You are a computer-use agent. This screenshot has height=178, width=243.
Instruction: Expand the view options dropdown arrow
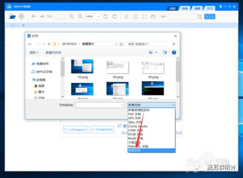tap(156, 52)
